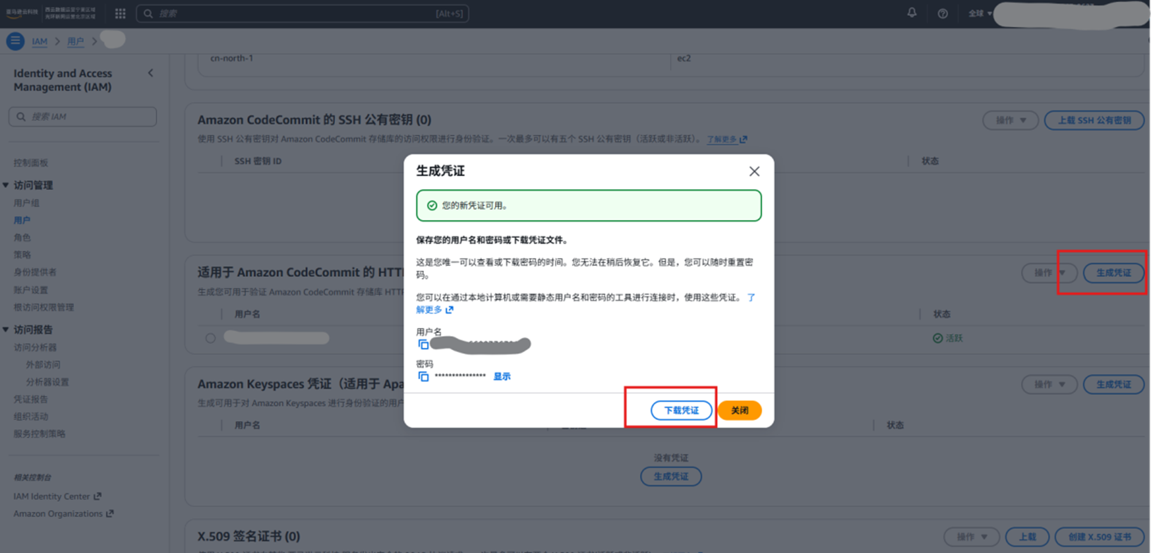Open 分析器设置 in the sidebar
The width and height of the screenshot is (1151, 553).
47,382
